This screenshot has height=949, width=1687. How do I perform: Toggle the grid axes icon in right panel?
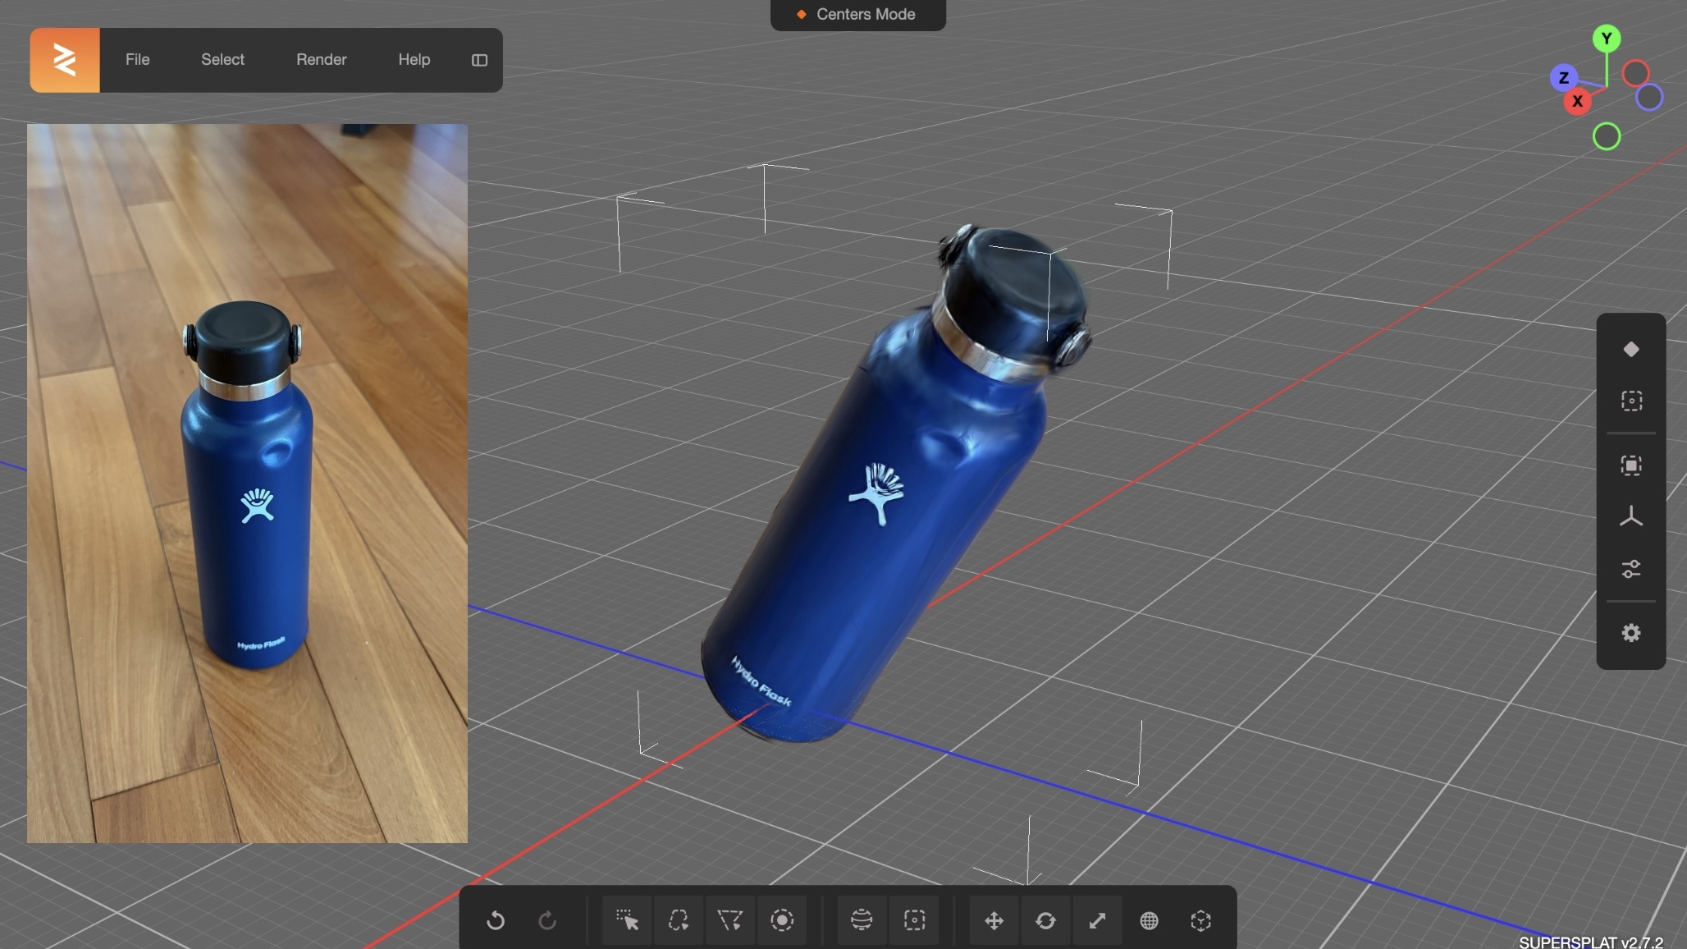pos(1631,516)
